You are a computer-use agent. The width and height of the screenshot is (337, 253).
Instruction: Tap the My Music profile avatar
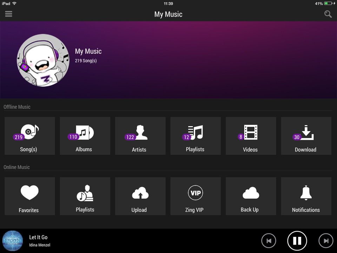[x=43, y=60]
